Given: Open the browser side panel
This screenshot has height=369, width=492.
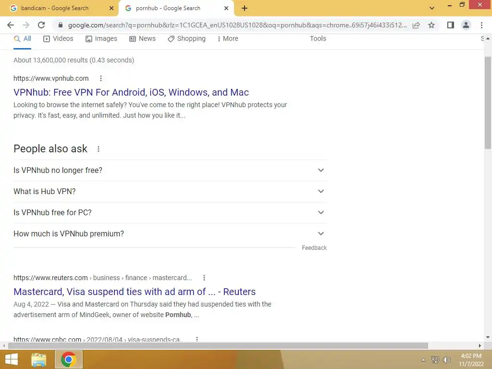Looking at the screenshot, I should [x=451, y=25].
